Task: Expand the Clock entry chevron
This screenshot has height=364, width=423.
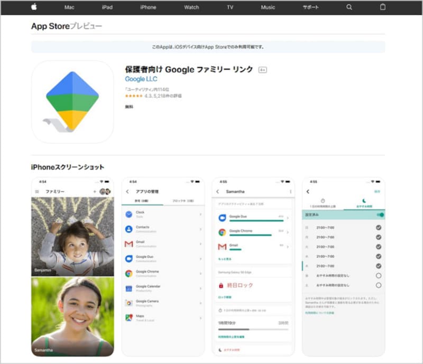Action: click(x=200, y=214)
